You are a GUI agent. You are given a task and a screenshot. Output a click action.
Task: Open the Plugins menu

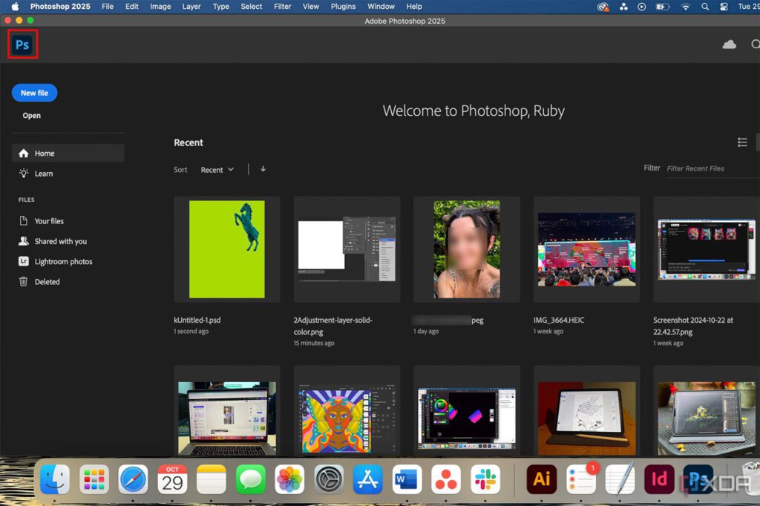(x=343, y=6)
